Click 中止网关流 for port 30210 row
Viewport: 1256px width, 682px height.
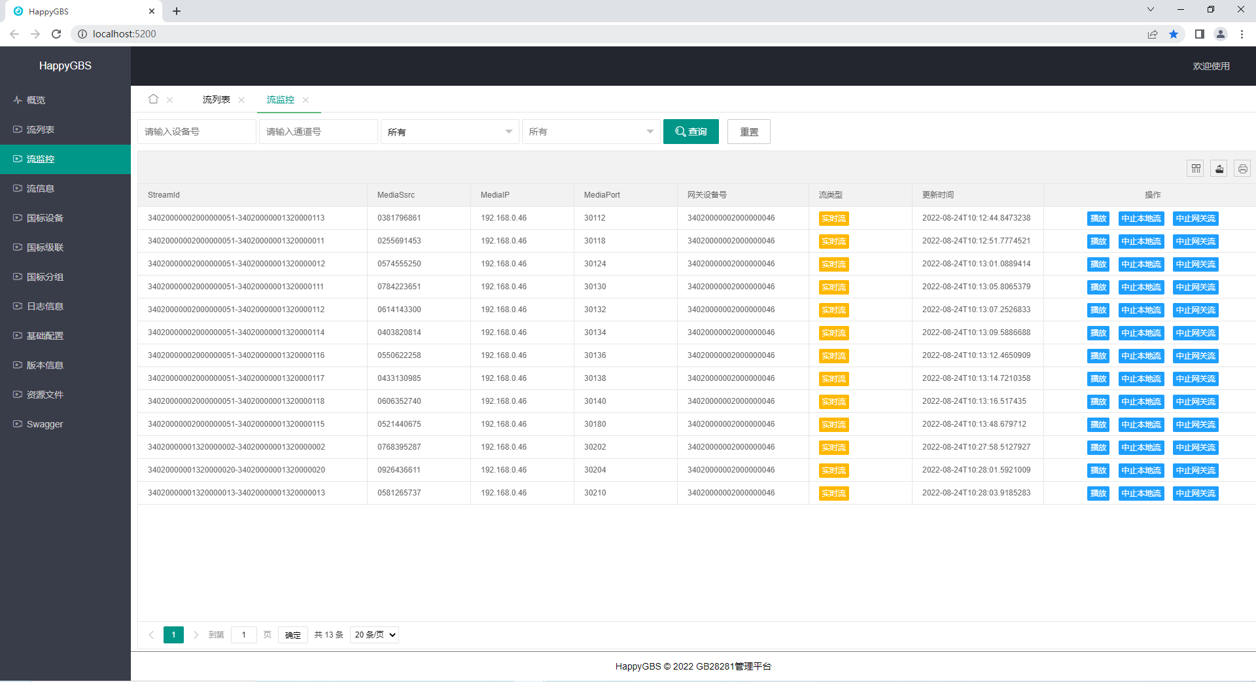point(1196,494)
